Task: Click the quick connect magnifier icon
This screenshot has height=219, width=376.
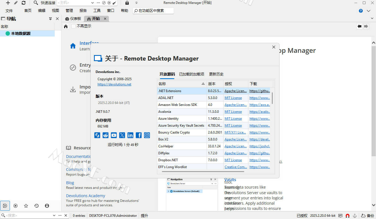Action: point(36,3)
